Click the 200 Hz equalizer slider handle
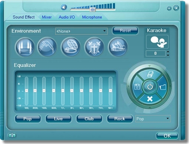This screenshot has width=189, height=144. [x=35, y=91]
